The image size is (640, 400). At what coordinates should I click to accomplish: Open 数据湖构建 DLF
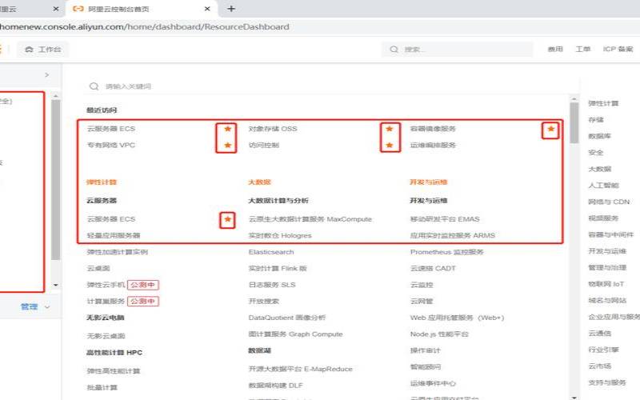pos(276,386)
